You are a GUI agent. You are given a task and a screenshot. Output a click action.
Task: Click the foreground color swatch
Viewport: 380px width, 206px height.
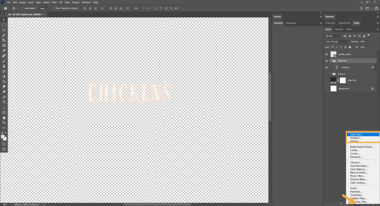coord(3,136)
